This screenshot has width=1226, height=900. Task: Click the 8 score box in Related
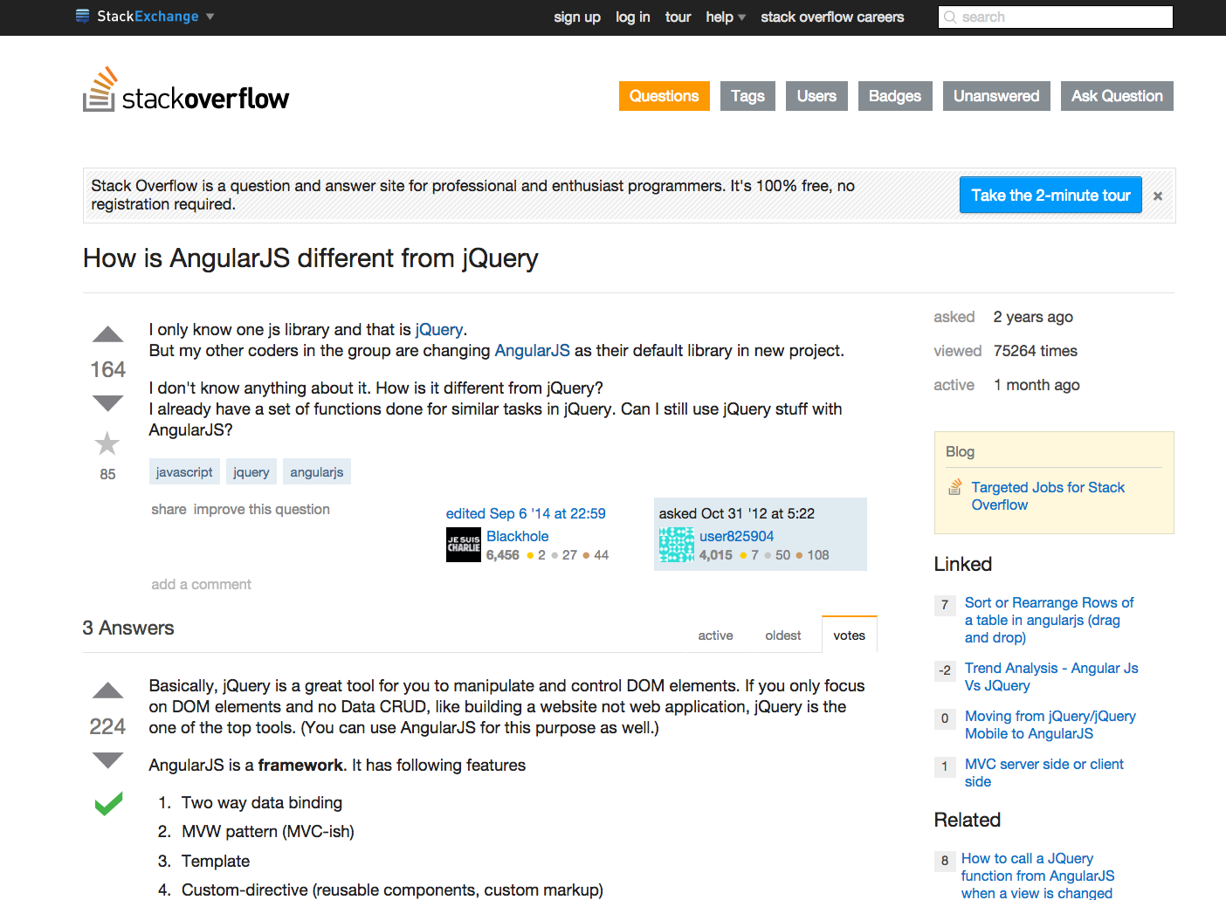[945, 861]
